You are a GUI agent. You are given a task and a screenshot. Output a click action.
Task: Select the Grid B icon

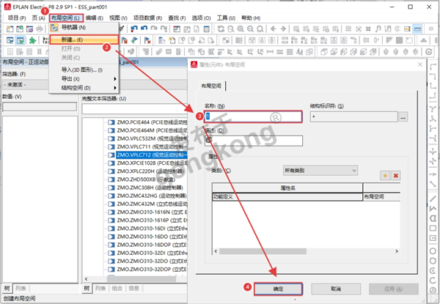[306, 29]
